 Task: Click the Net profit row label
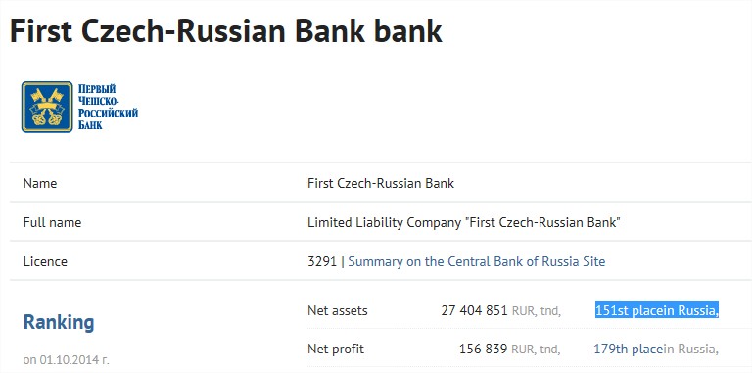point(336,350)
